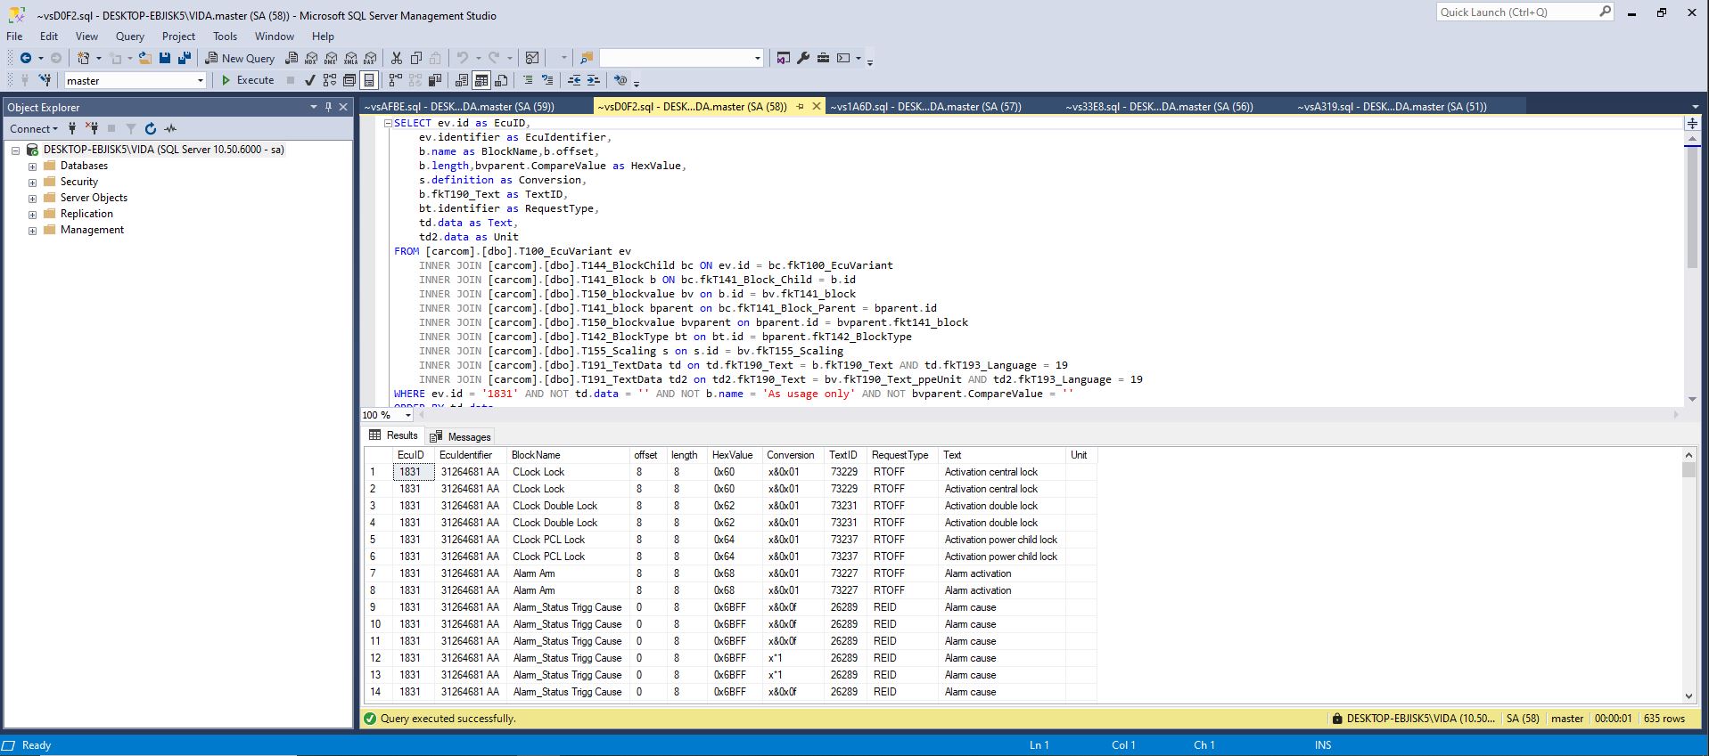Close the ~vsD0F2.sql tab
The width and height of the screenshot is (1709, 756).
816,106
